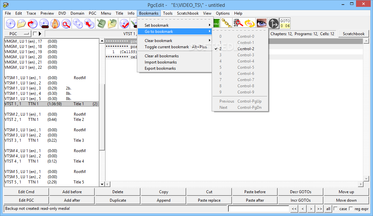This screenshot has width=373, height=216.
Task: Select the Previous bookmark entry
Action: (x=240, y=101)
